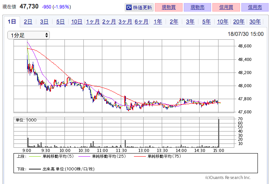The height and width of the screenshot is (184, 271).
Task: Click the 13:00 time axis label
Action: tap(144, 150)
